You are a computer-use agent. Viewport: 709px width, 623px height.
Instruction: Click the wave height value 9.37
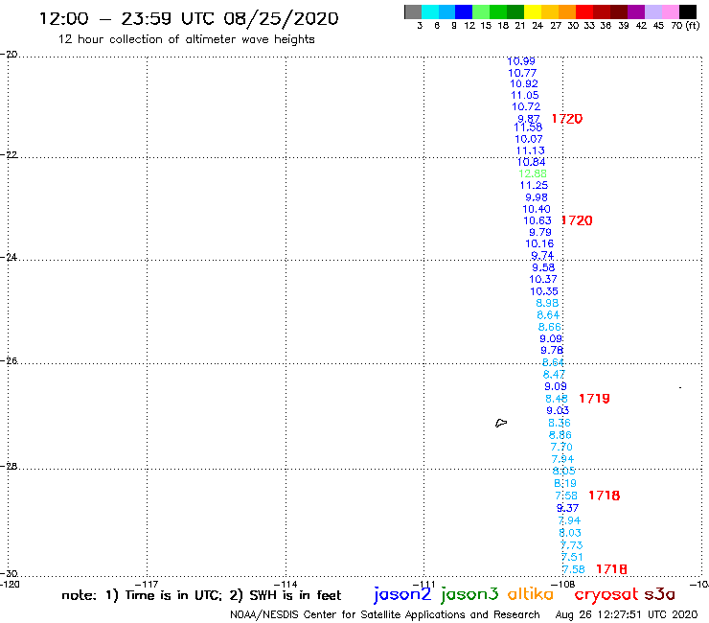(x=567, y=508)
